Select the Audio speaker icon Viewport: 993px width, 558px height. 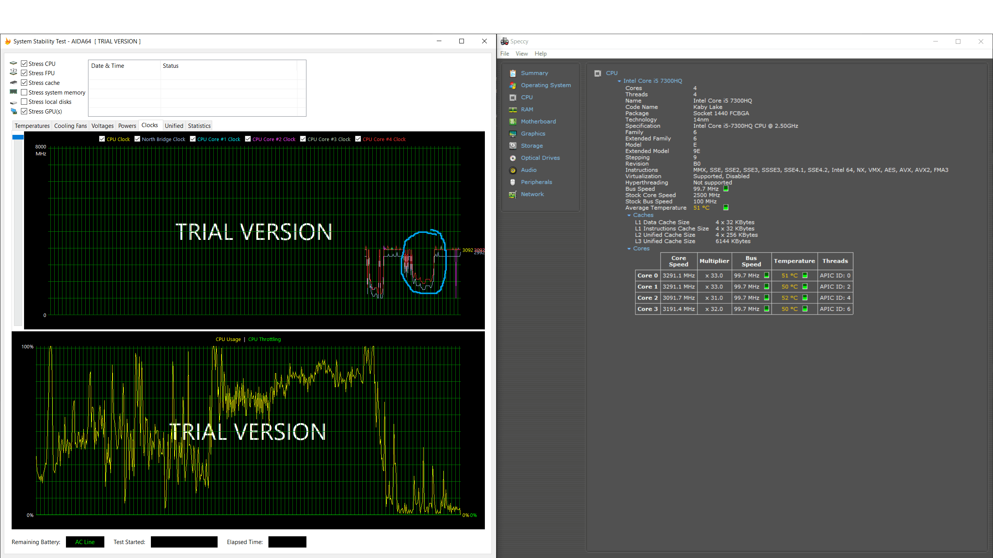[x=513, y=170]
